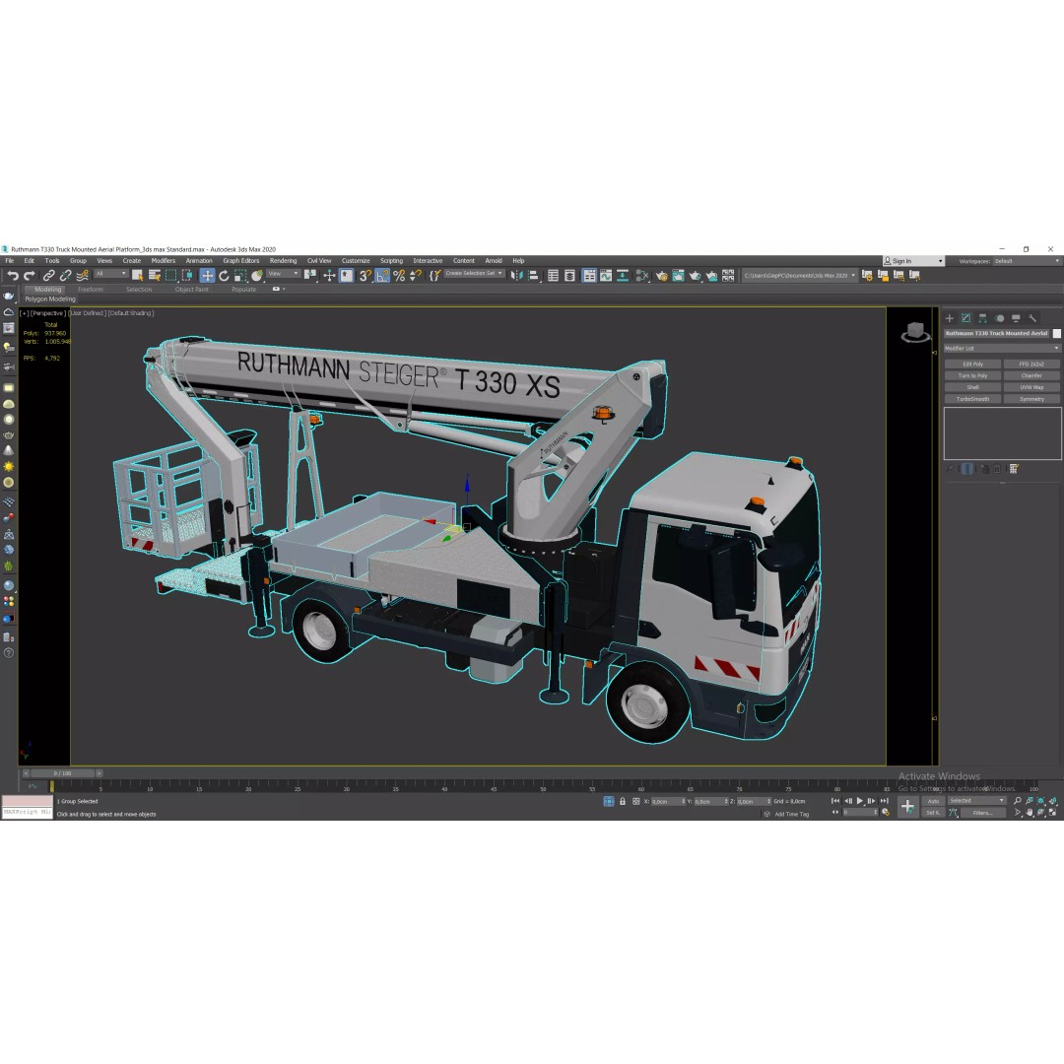Switch to the Object Paint ribbon tab
Screen dimensions: 1064x1064
[x=191, y=289]
